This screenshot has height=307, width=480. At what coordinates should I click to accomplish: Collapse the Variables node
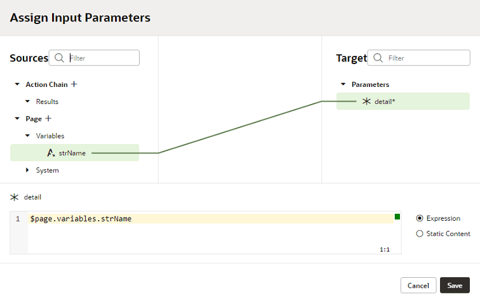coord(27,136)
